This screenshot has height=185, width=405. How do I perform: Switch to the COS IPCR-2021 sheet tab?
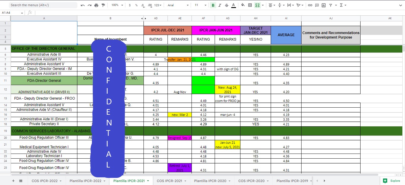tap(171, 181)
